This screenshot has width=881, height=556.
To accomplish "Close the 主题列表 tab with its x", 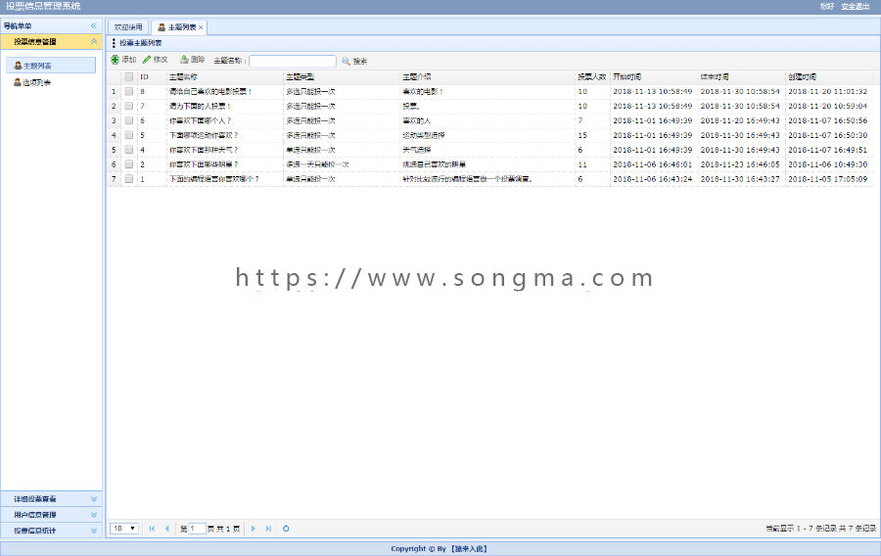I will [x=201, y=27].
